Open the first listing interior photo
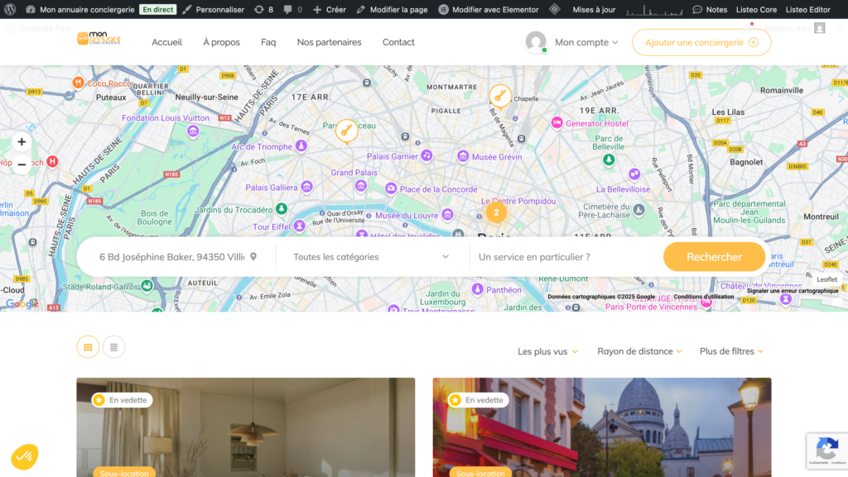This screenshot has height=477, width=848. [x=245, y=427]
